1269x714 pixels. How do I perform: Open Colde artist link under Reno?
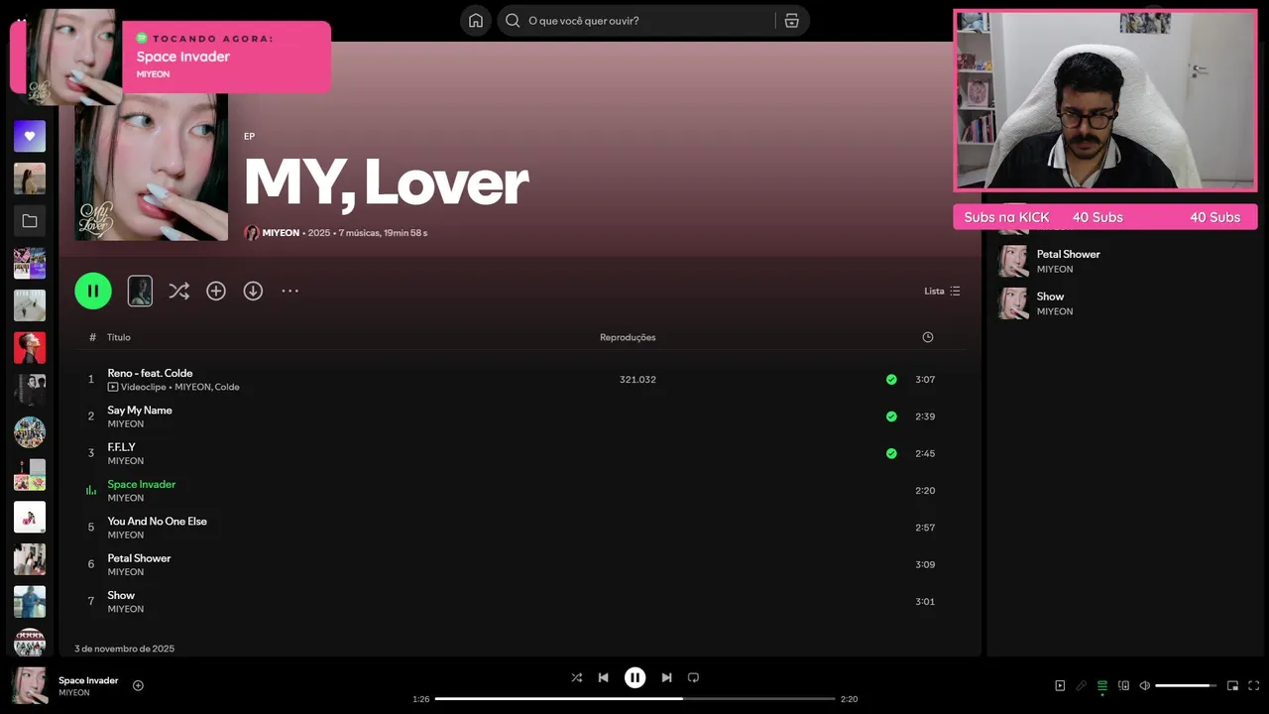pos(227,387)
